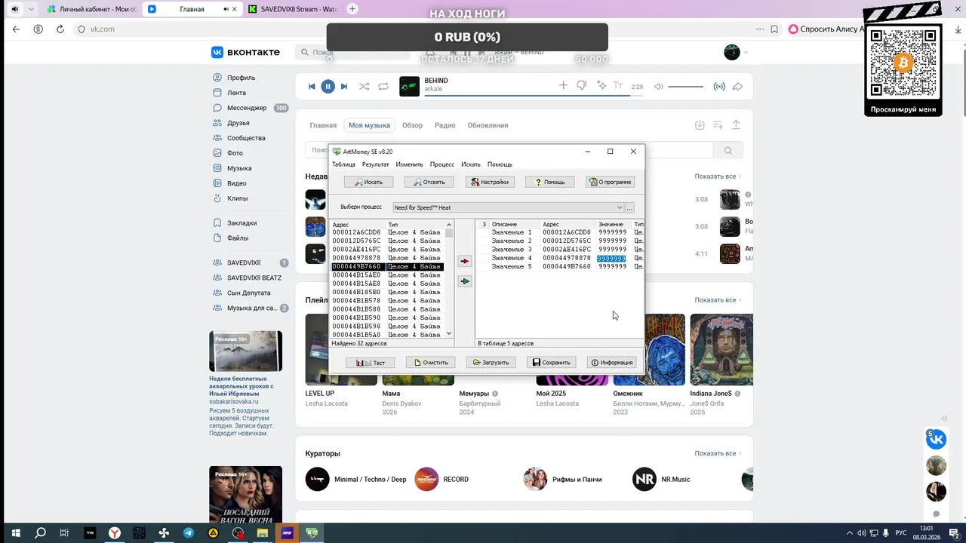Skip to next track in VK player
Image resolution: width=966 pixels, height=543 pixels.
[344, 87]
